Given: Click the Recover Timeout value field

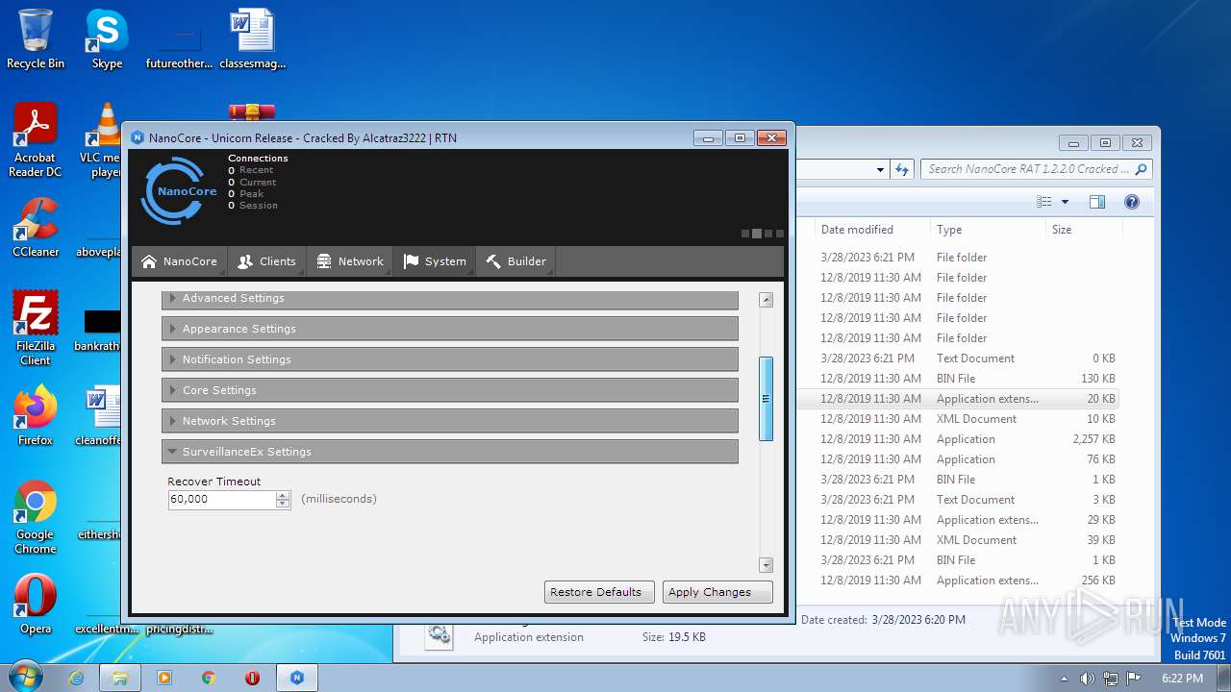Looking at the screenshot, I should coord(222,500).
